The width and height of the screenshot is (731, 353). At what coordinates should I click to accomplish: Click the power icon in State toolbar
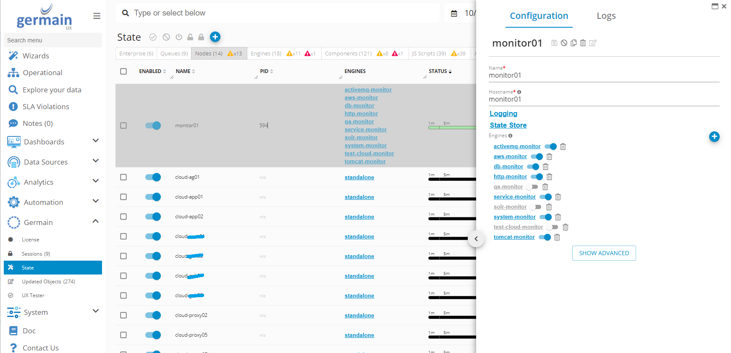pyautogui.click(x=179, y=37)
